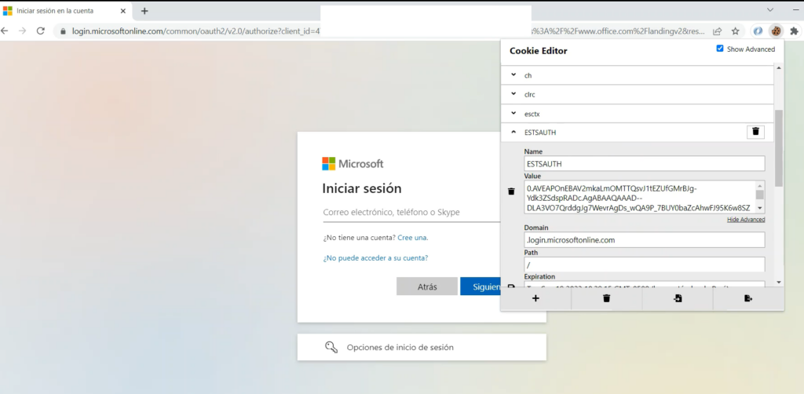
Task: Click the cookie Name input field
Action: tap(645, 163)
